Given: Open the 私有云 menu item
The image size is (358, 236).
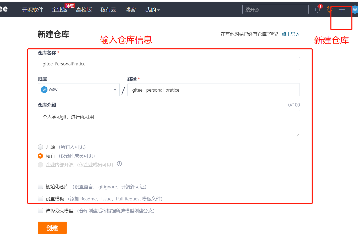Looking at the screenshot, I should tap(108, 10).
